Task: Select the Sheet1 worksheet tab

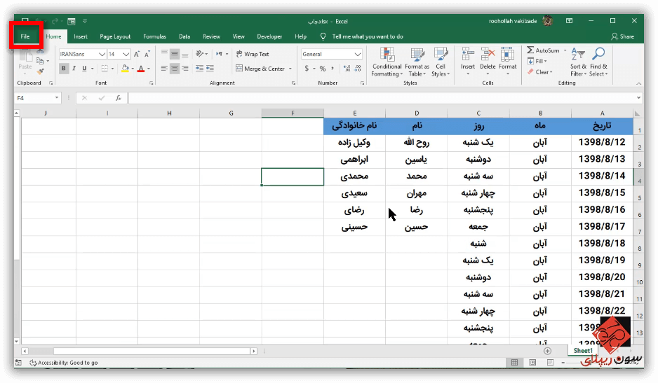Action: (x=583, y=350)
